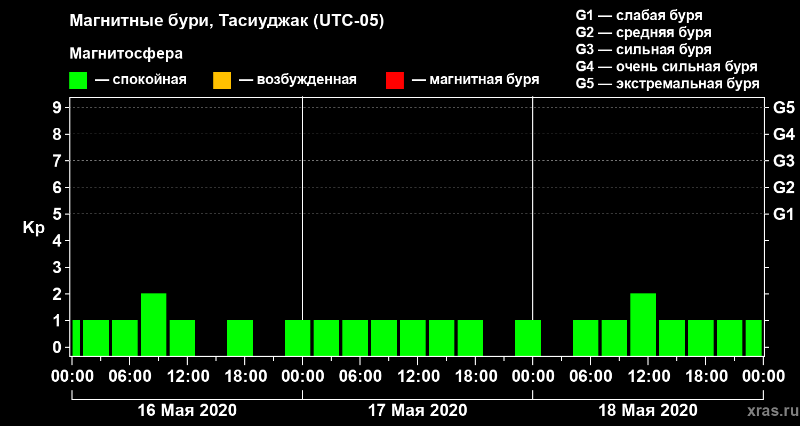Click the 'Kp' axis title
The image size is (800, 426).
click(x=34, y=228)
